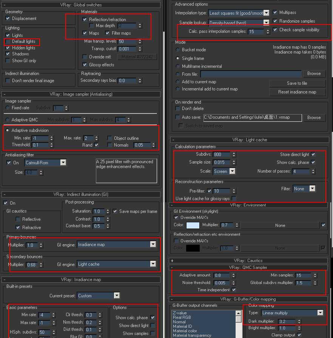
Task: Toggle GI Environment Override MAX's checkbox
Action: (x=176, y=217)
